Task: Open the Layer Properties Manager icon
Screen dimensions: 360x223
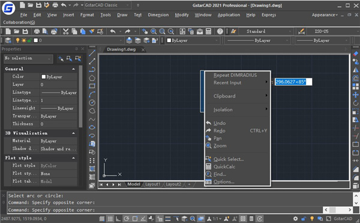Action: pos(8,40)
